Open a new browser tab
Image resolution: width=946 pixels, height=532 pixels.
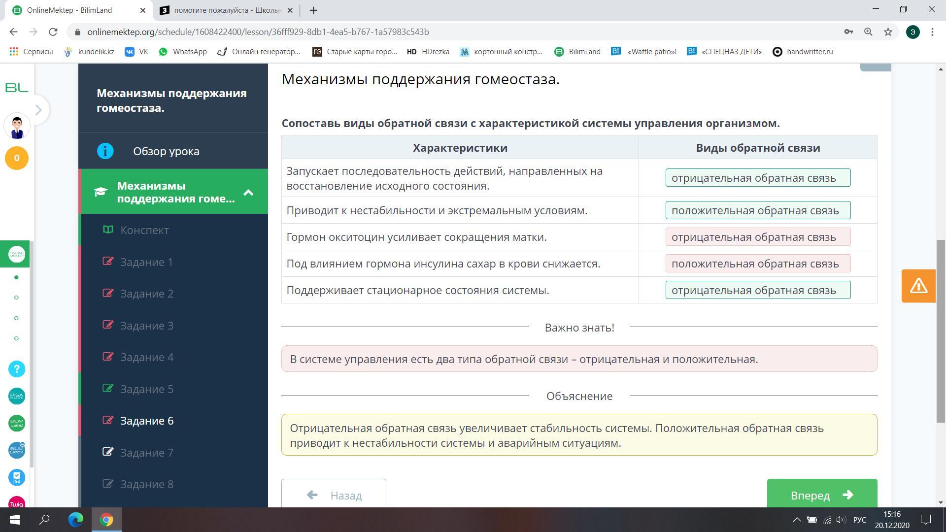[313, 10]
